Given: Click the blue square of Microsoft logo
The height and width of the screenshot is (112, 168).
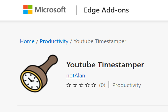Looking at the screenshot, I should [x=26, y=12].
